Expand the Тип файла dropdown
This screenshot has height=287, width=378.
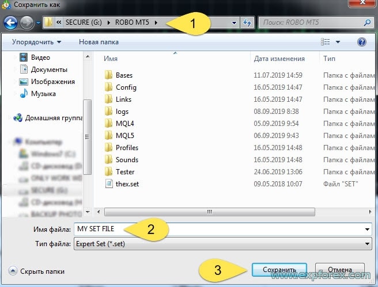[x=367, y=244]
